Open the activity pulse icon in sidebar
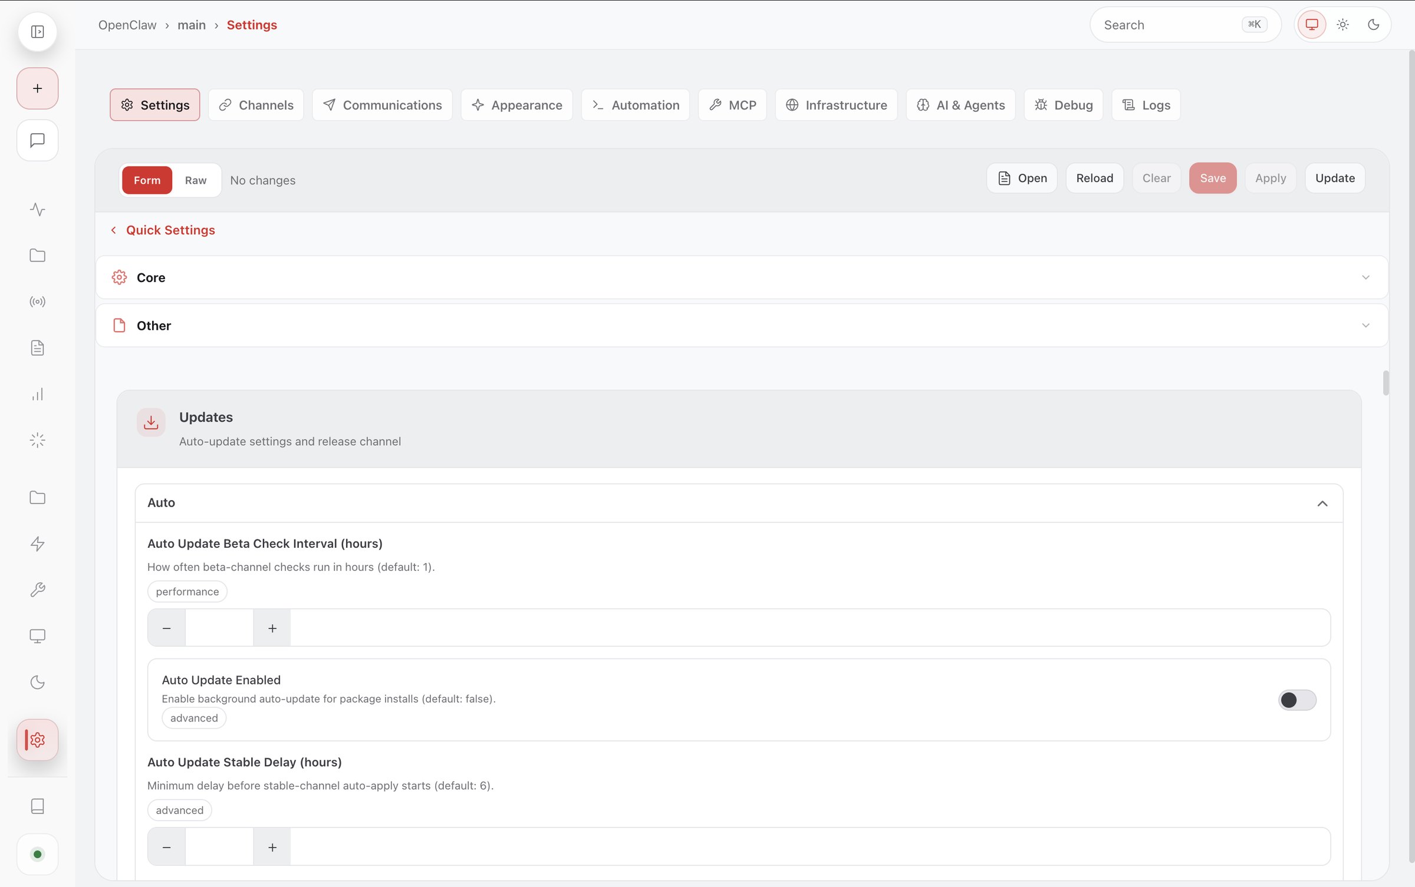 tap(37, 210)
